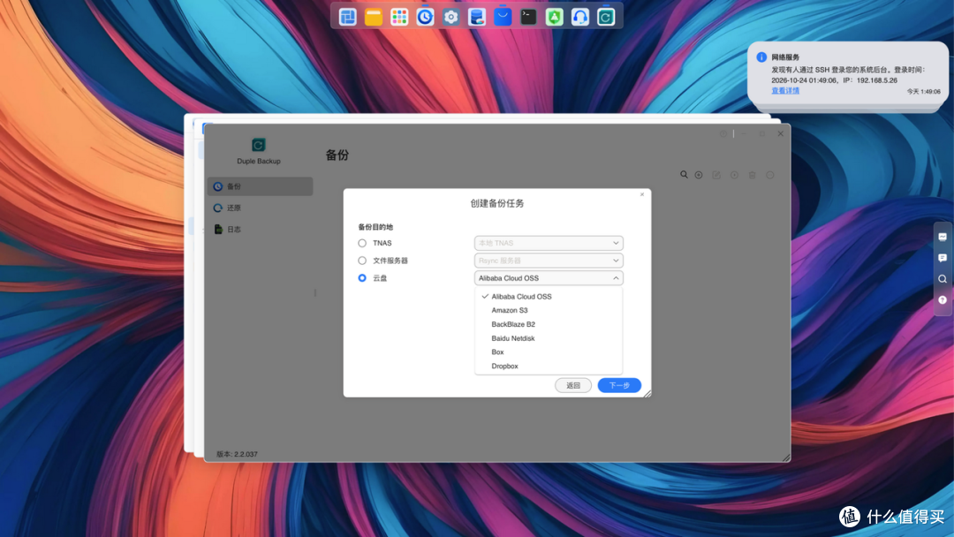This screenshot has width=954, height=537.
Task: Open the search icon in right sidebar
Action: point(943,279)
